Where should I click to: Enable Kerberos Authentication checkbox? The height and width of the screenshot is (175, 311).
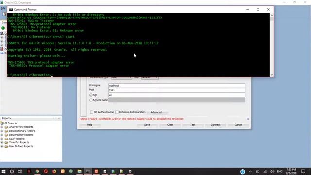[117, 112]
